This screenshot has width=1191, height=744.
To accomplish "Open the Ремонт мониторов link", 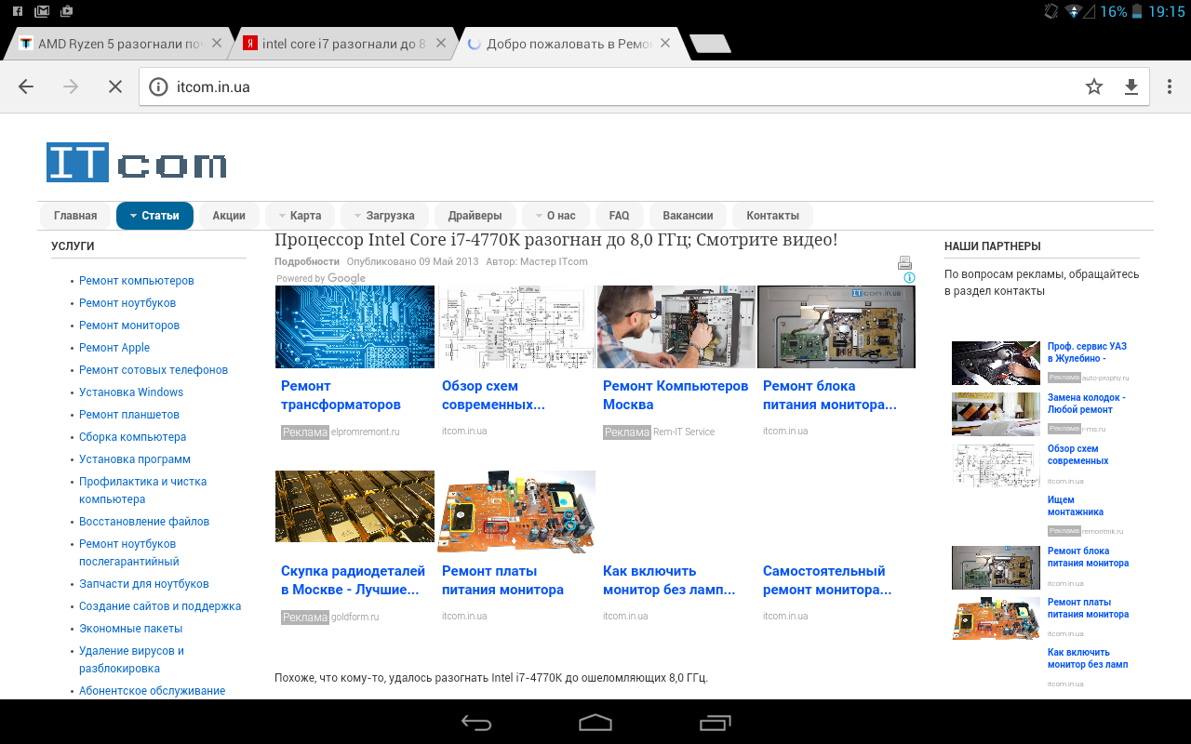I will click(129, 325).
